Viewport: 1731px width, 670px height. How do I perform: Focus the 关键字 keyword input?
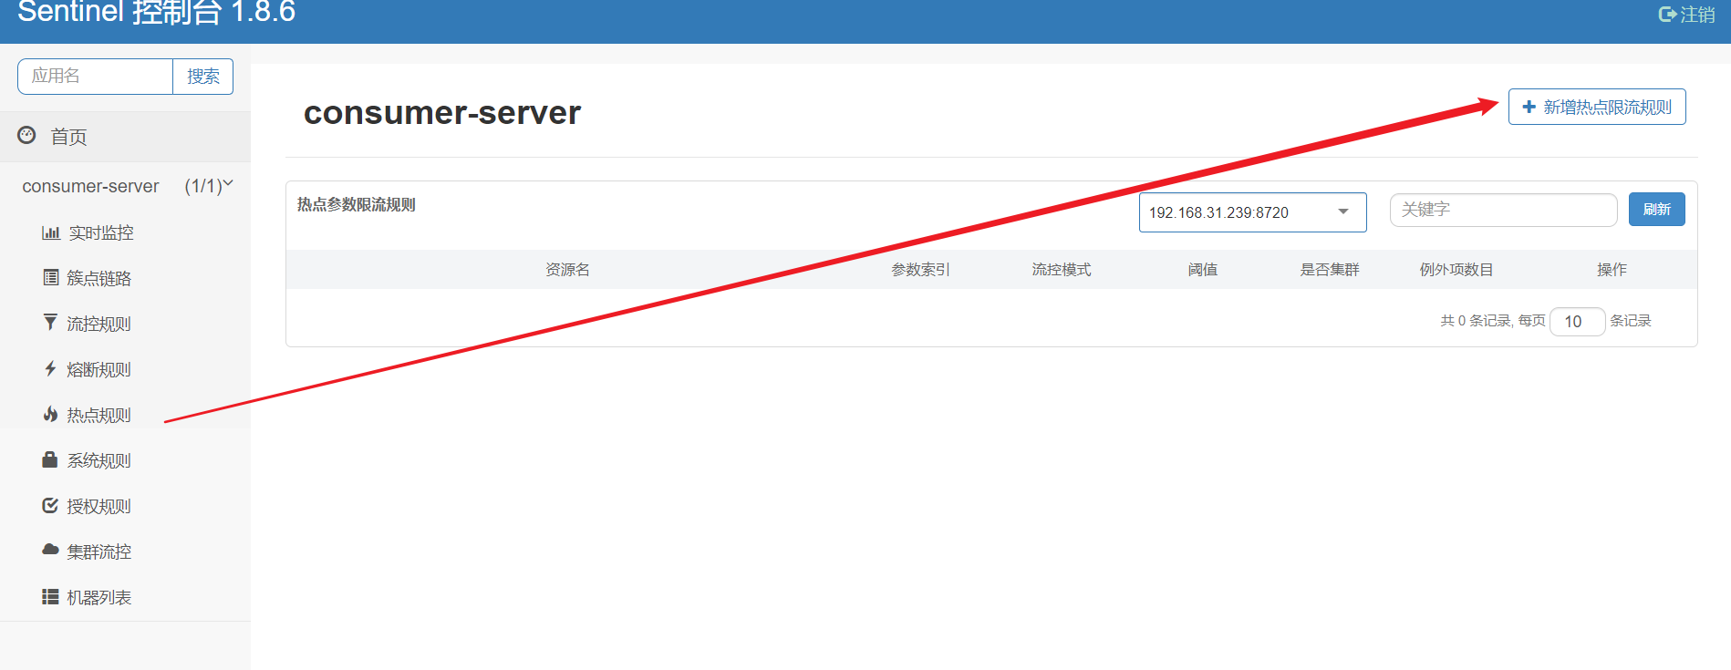pos(1503,210)
